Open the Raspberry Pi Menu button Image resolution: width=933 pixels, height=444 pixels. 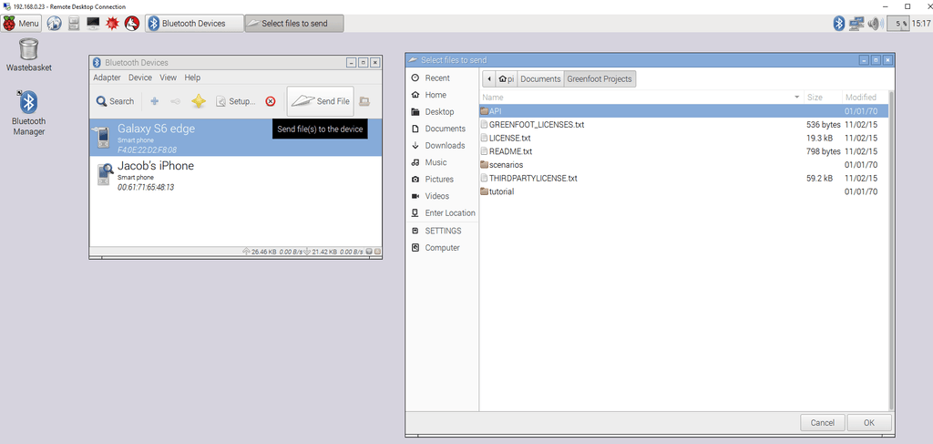click(x=22, y=23)
